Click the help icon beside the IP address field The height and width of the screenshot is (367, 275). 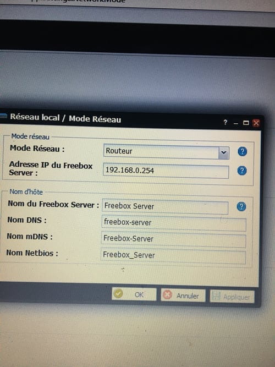(x=242, y=171)
